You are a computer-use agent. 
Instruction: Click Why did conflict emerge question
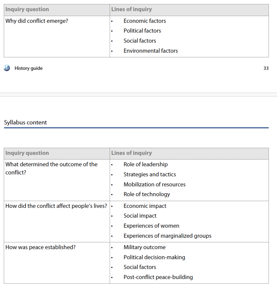[37, 21]
